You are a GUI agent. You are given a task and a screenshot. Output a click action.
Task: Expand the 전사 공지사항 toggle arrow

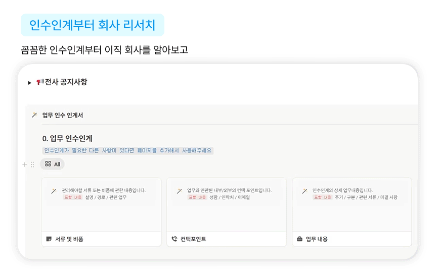tap(30, 82)
